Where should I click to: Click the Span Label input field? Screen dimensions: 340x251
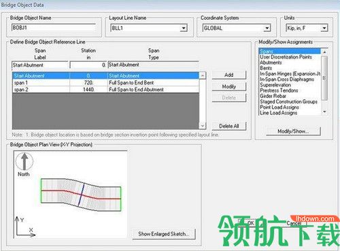point(40,65)
